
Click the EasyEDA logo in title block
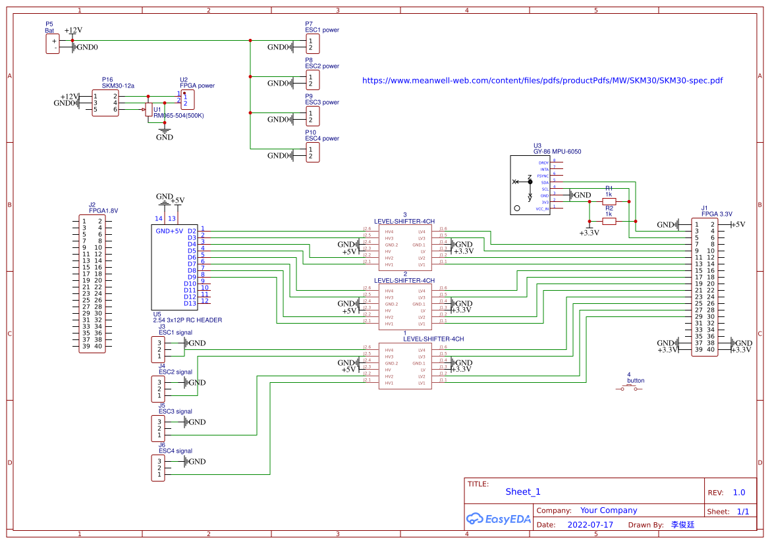coord(498,519)
